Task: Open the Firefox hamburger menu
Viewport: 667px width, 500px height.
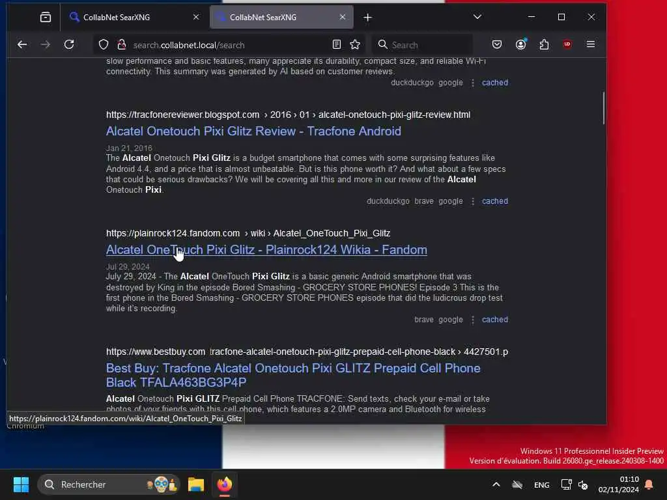Action: [590, 44]
